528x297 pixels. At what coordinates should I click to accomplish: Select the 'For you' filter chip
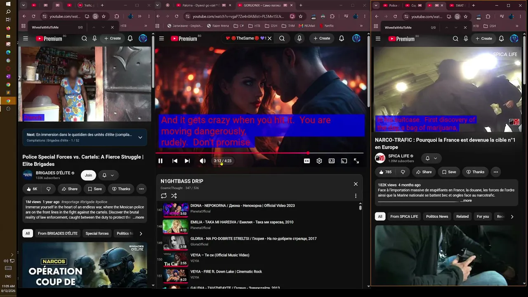point(483,217)
